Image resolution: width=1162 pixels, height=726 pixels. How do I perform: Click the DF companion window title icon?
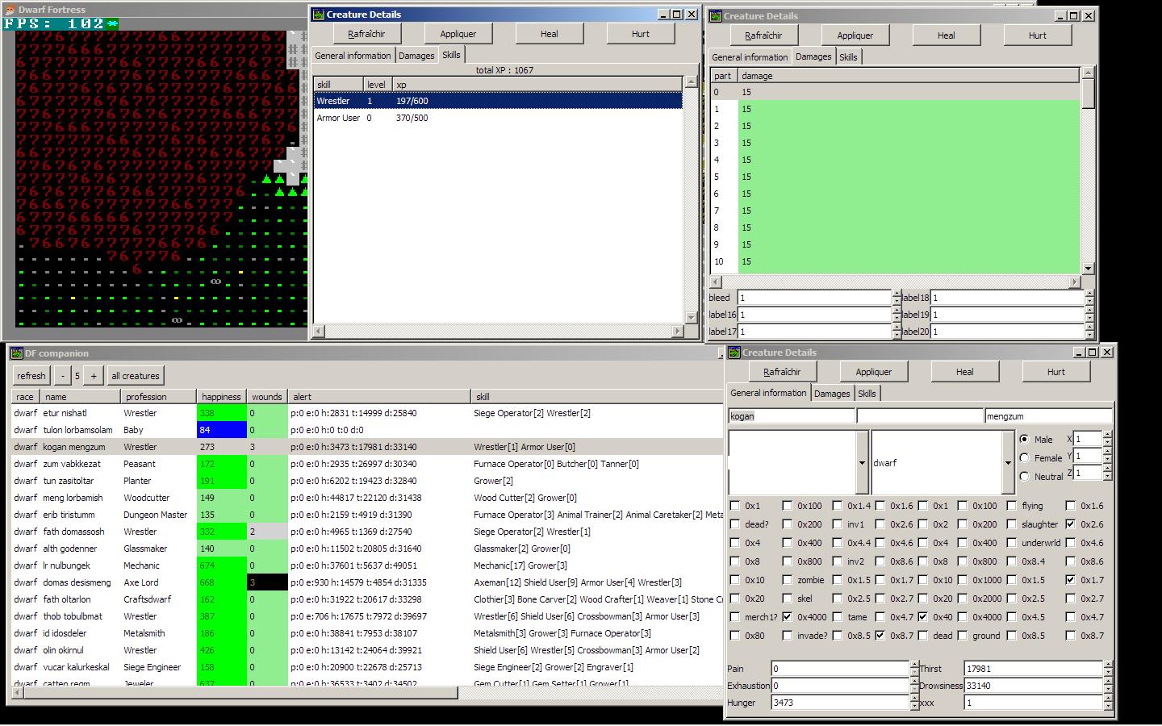click(x=16, y=353)
